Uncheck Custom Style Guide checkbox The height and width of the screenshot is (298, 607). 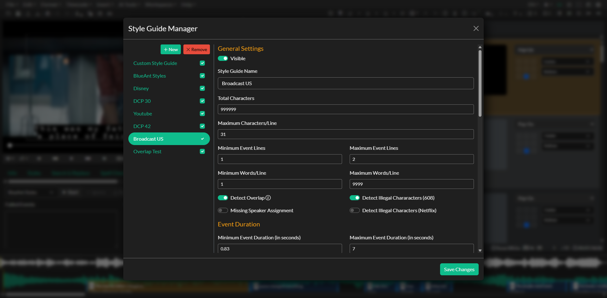(202, 63)
